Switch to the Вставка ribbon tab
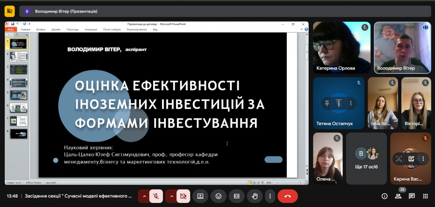Screen dimensions: 435x207 41,29
